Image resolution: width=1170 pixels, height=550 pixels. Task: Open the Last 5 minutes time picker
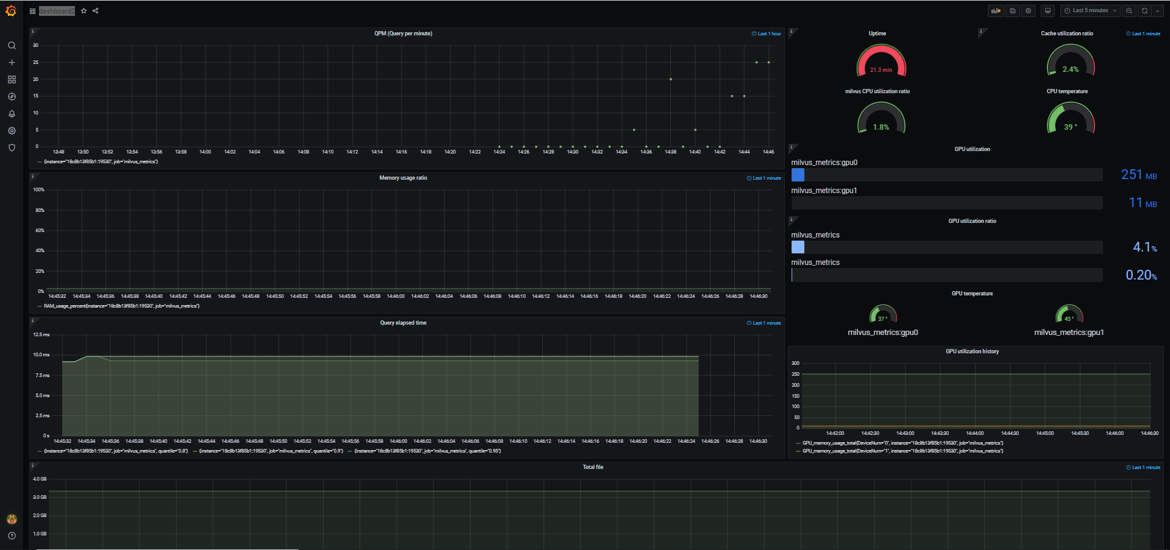coord(1090,11)
